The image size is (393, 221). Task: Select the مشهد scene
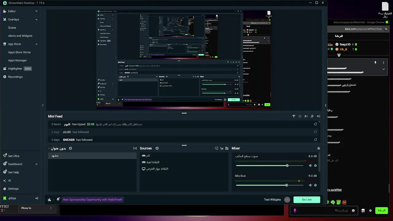coord(92,156)
